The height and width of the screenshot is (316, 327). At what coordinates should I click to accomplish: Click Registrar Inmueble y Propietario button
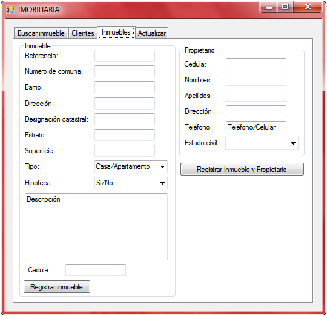click(x=242, y=170)
